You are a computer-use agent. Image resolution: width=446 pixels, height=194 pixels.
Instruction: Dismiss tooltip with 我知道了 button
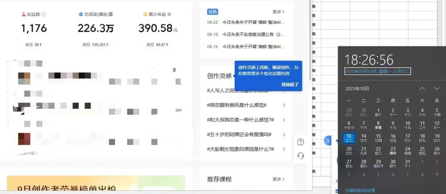(290, 84)
